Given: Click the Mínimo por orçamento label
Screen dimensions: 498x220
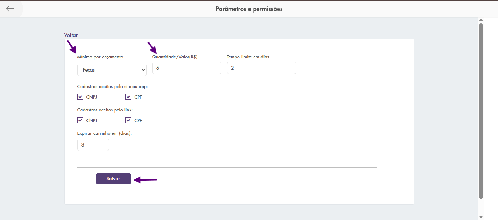Looking at the screenshot, I should tap(100, 57).
